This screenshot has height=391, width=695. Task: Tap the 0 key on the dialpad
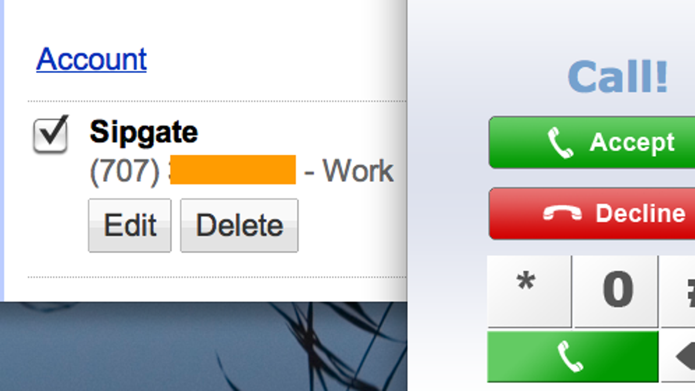[616, 291]
